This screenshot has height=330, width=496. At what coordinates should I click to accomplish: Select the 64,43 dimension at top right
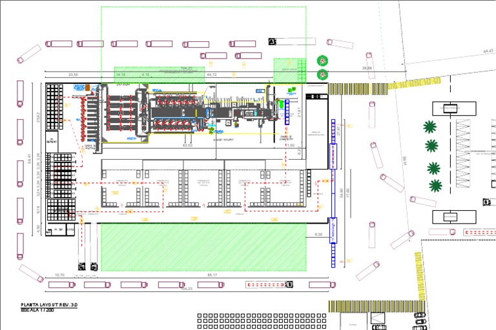coord(488,51)
